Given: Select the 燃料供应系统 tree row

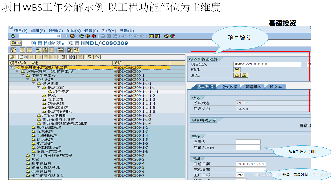Looking at the screenshot, I should (97, 127).
